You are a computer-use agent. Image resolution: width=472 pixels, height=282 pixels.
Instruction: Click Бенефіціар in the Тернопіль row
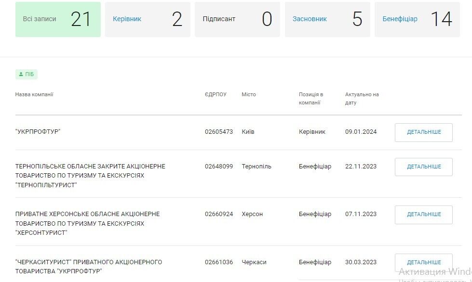[x=315, y=166]
